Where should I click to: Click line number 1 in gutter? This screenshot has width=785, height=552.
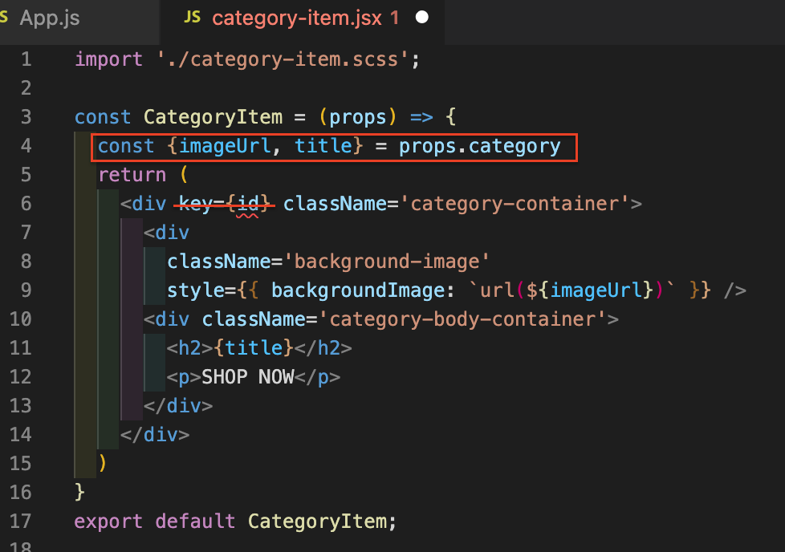click(x=26, y=59)
